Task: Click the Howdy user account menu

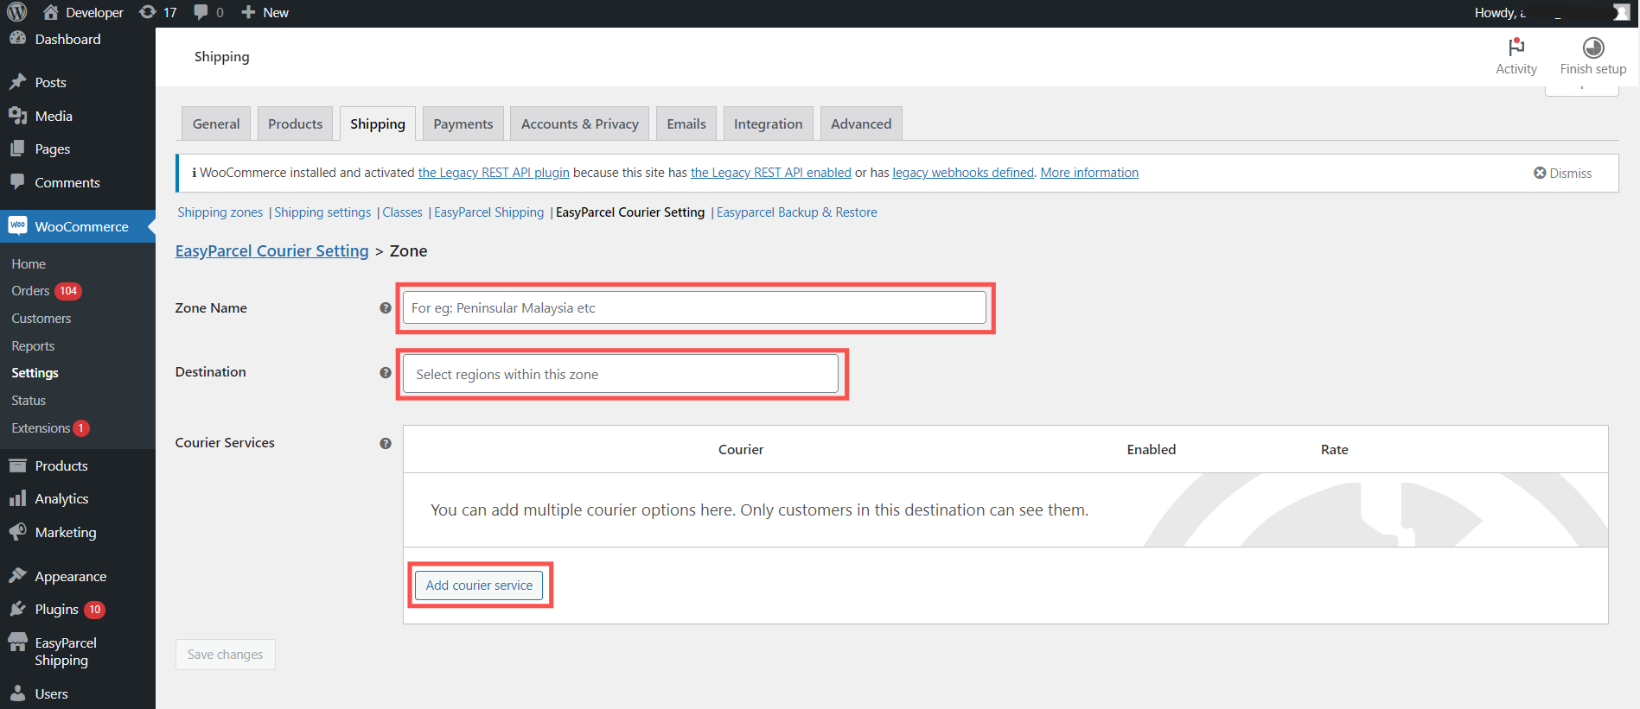Action: [1552, 12]
